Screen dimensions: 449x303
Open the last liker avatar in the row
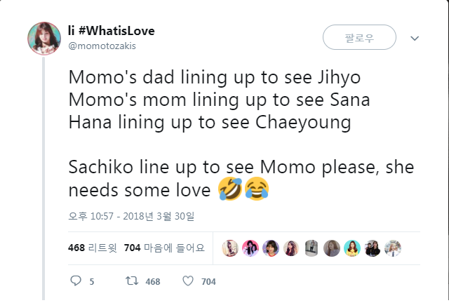click(393, 248)
